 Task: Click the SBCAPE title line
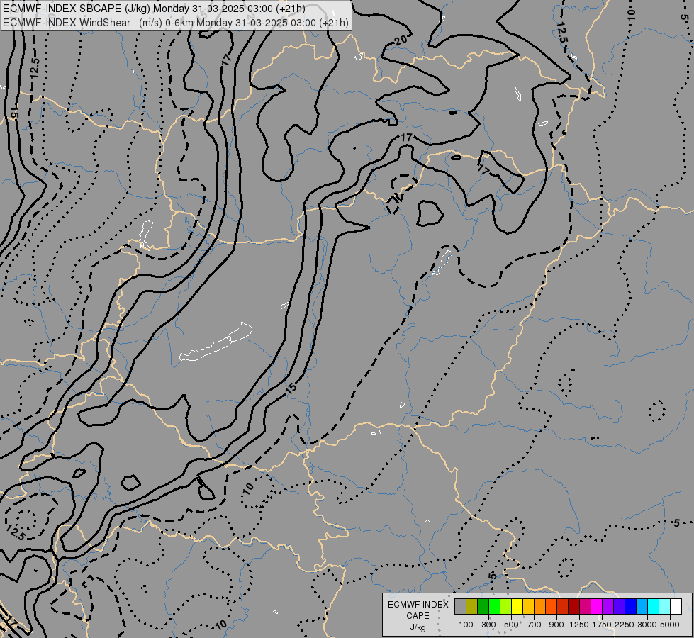pyautogui.click(x=154, y=9)
